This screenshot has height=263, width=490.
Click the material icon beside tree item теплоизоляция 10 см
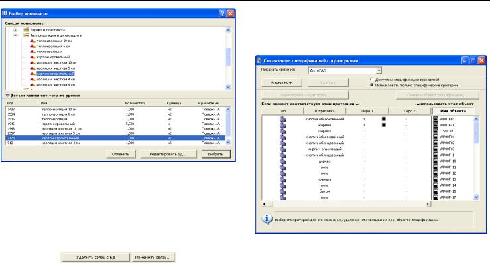click(32, 41)
